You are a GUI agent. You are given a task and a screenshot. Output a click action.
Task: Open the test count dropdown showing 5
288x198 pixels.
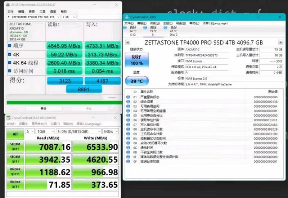point(30,131)
